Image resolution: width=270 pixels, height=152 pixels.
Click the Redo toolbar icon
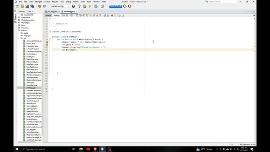tap(44, 6)
